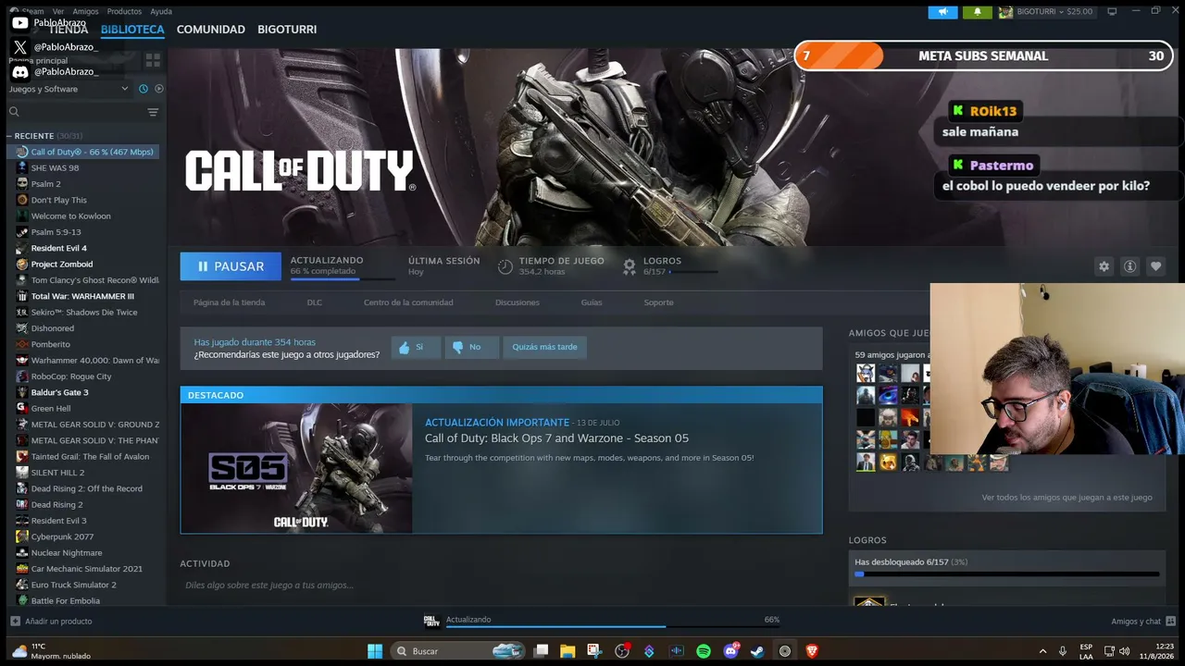This screenshot has height=666, width=1185.
Task: Open the Guías link
Action: pos(592,302)
